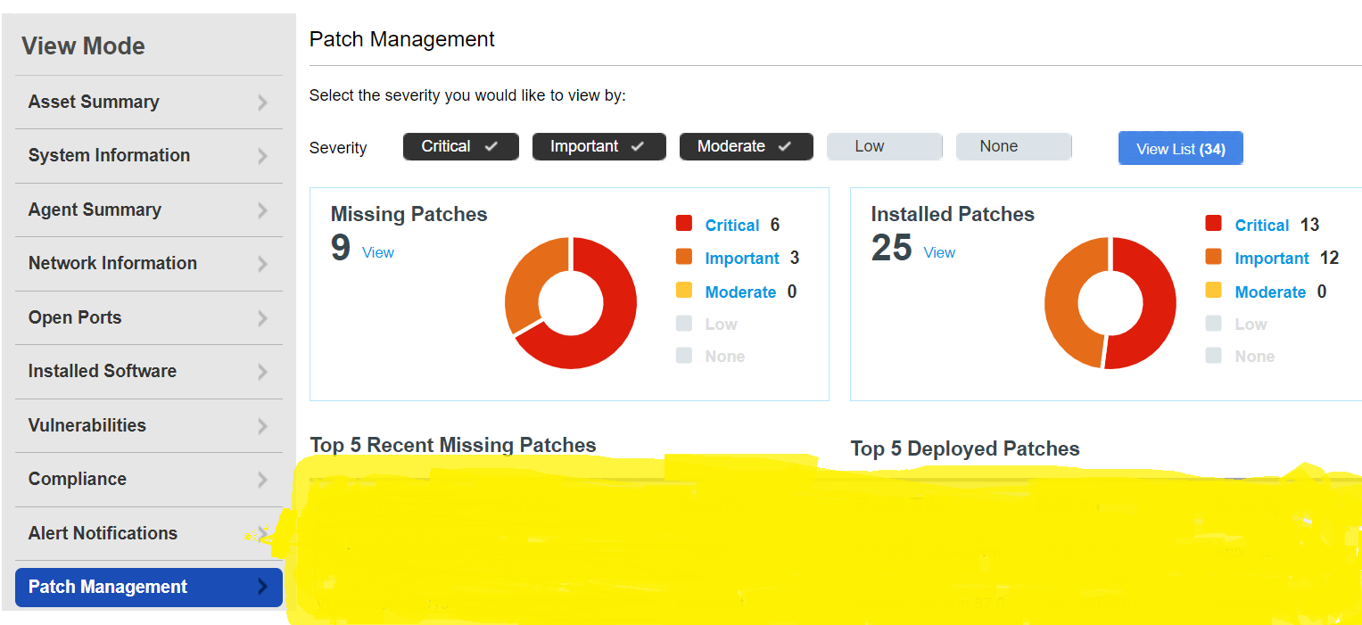Click the Missing Patches count 9
The width and height of the screenshot is (1362, 625).
pos(341,248)
